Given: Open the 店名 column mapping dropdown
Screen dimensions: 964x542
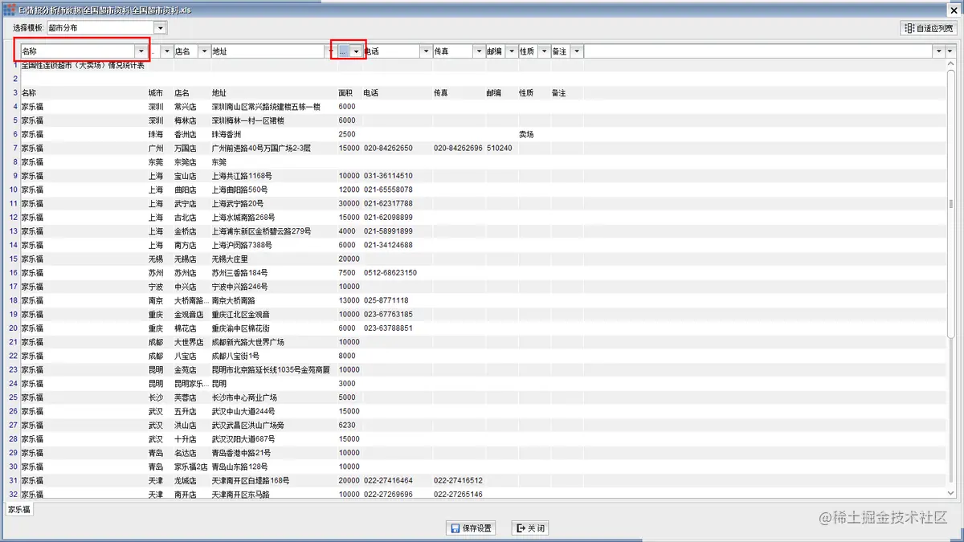Looking at the screenshot, I should coord(204,51).
